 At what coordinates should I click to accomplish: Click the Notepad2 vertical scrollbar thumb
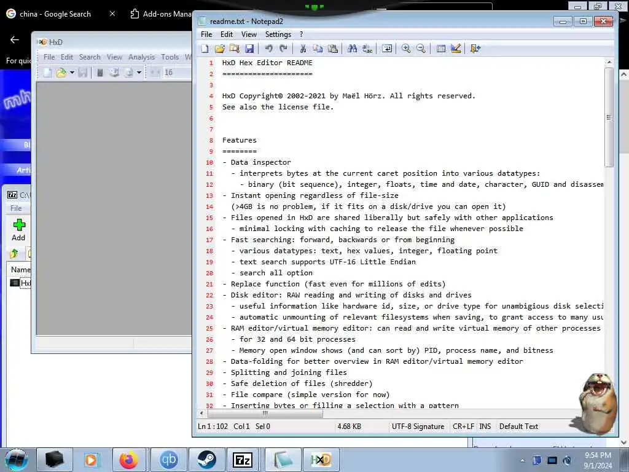[609, 117]
